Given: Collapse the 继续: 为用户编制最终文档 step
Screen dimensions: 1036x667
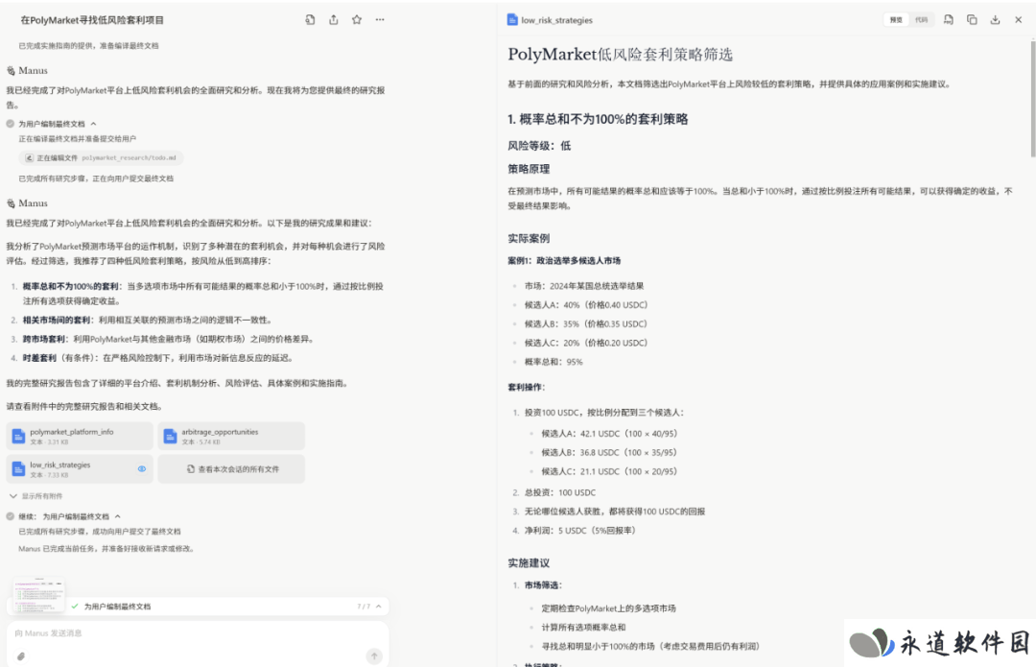Looking at the screenshot, I should click(118, 516).
